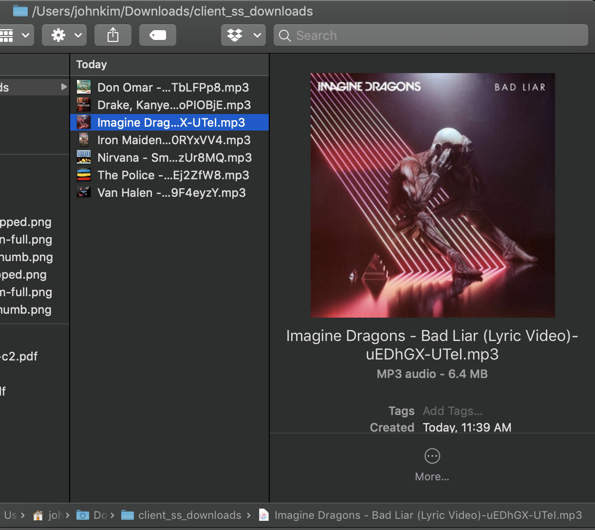Click the mp3 file icon in path bar
The image size is (595, 530).
coord(263,515)
